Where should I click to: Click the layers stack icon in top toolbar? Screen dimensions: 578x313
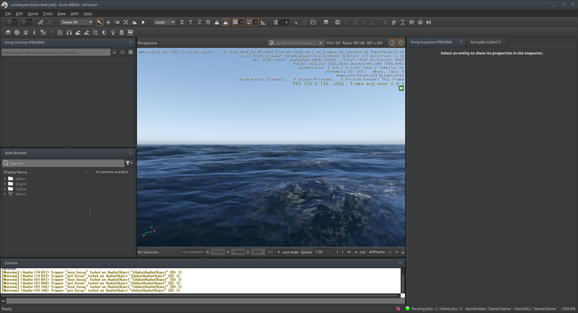click(x=326, y=23)
